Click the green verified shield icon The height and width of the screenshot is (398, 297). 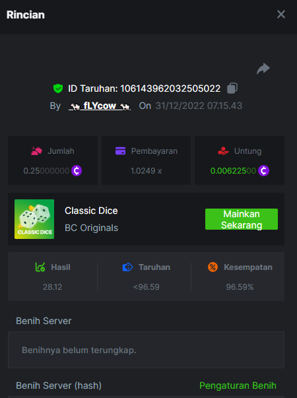pos(58,88)
